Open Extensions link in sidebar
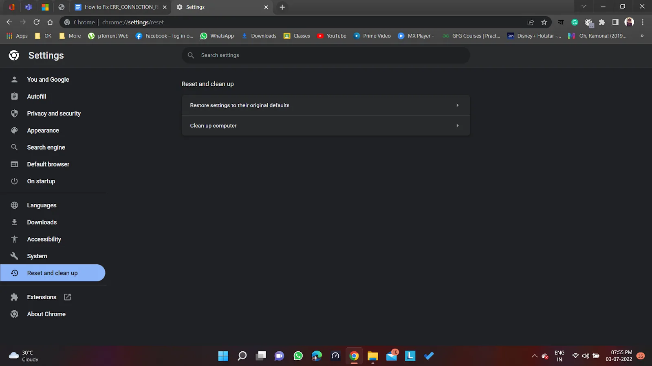This screenshot has width=652, height=366. click(42, 297)
